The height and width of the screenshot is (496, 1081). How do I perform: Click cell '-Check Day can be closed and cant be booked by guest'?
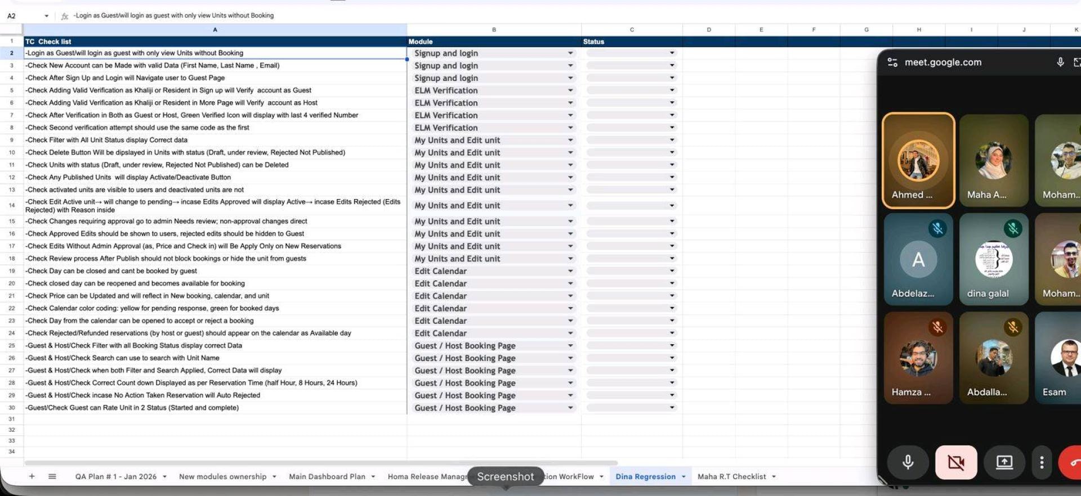(215, 271)
